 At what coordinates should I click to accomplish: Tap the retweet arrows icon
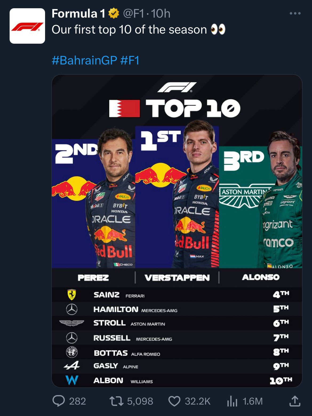pyautogui.click(x=116, y=401)
